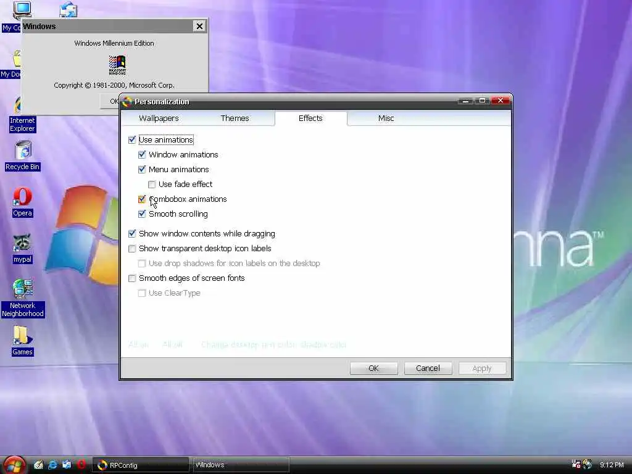The width and height of the screenshot is (632, 474).
Task: Click the Start orb on the taskbar
Action: point(14,465)
